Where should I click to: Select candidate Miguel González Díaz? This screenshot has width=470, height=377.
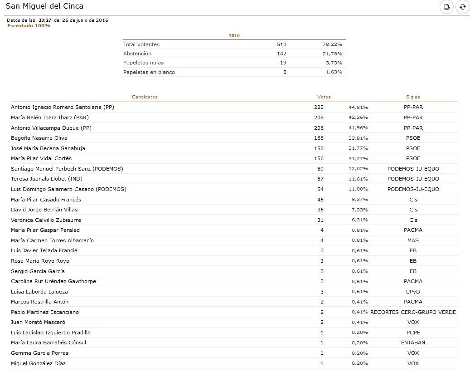point(38,363)
